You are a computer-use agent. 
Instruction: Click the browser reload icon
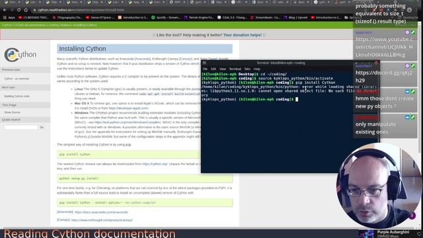coord(19,10)
